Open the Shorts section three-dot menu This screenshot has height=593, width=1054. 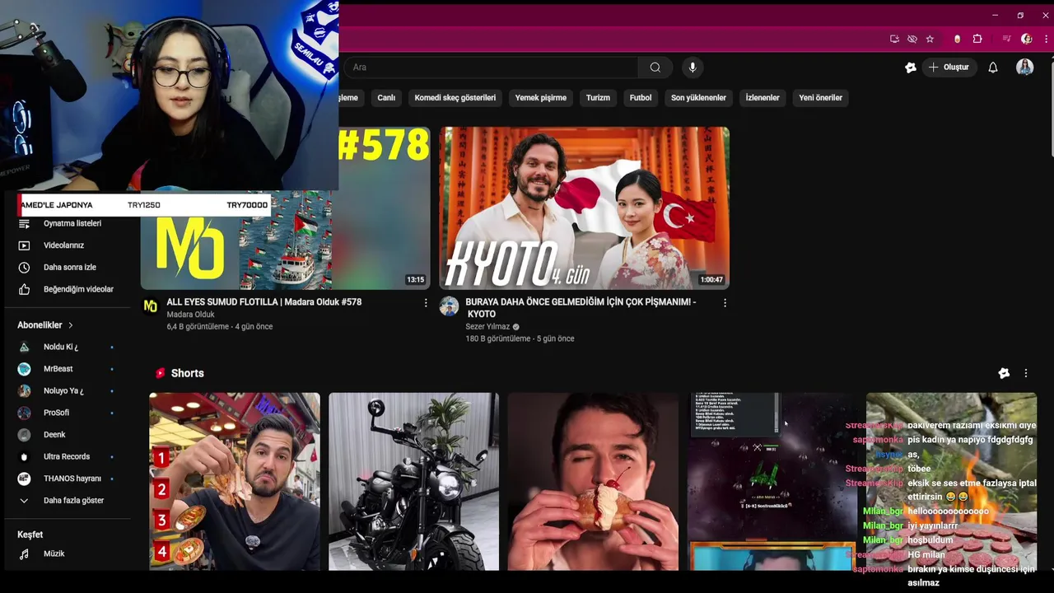(1026, 374)
